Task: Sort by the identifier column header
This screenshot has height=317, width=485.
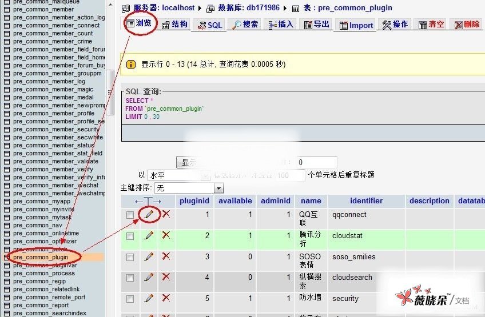Action: click(x=366, y=200)
